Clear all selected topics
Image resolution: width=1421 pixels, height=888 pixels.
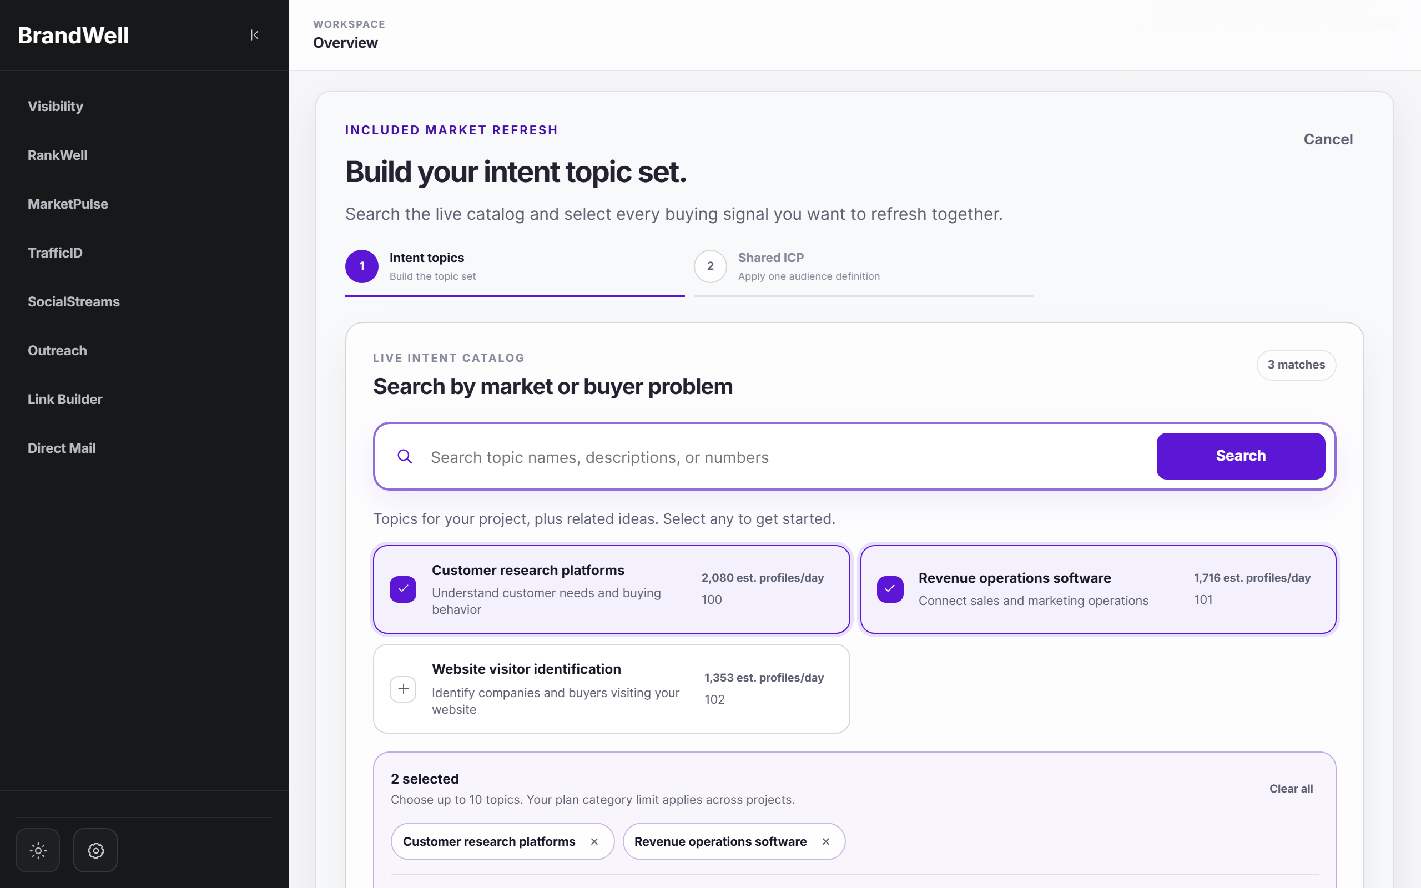click(x=1291, y=789)
